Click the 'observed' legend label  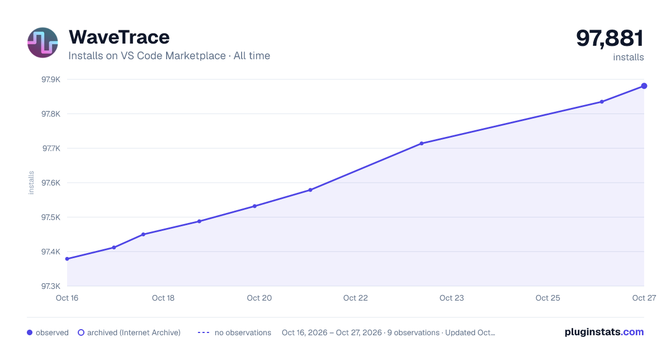pyautogui.click(x=52, y=332)
